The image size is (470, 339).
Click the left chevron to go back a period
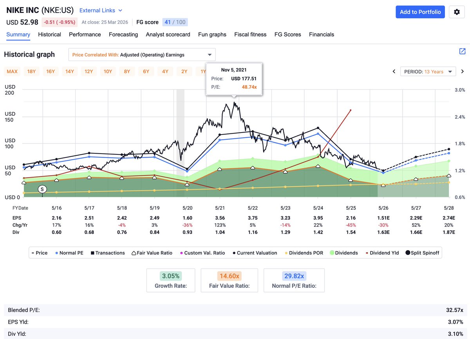[x=394, y=72]
